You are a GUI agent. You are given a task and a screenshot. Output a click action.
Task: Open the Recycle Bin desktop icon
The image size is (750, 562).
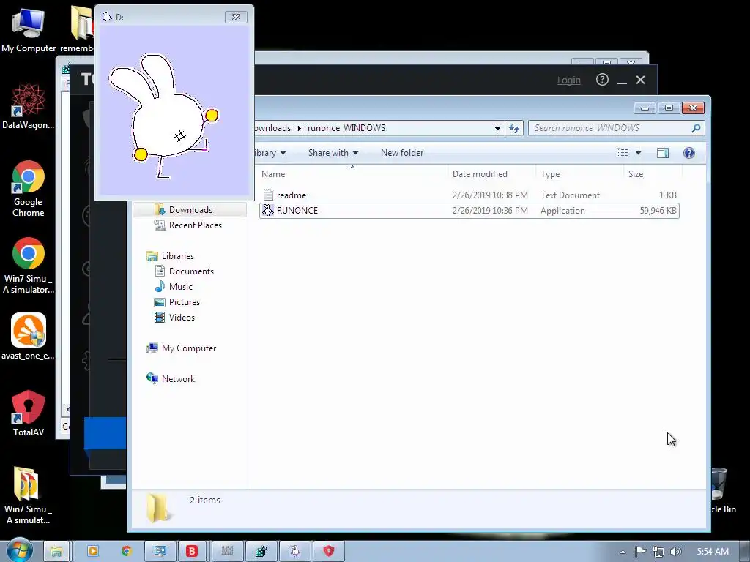tap(721, 490)
